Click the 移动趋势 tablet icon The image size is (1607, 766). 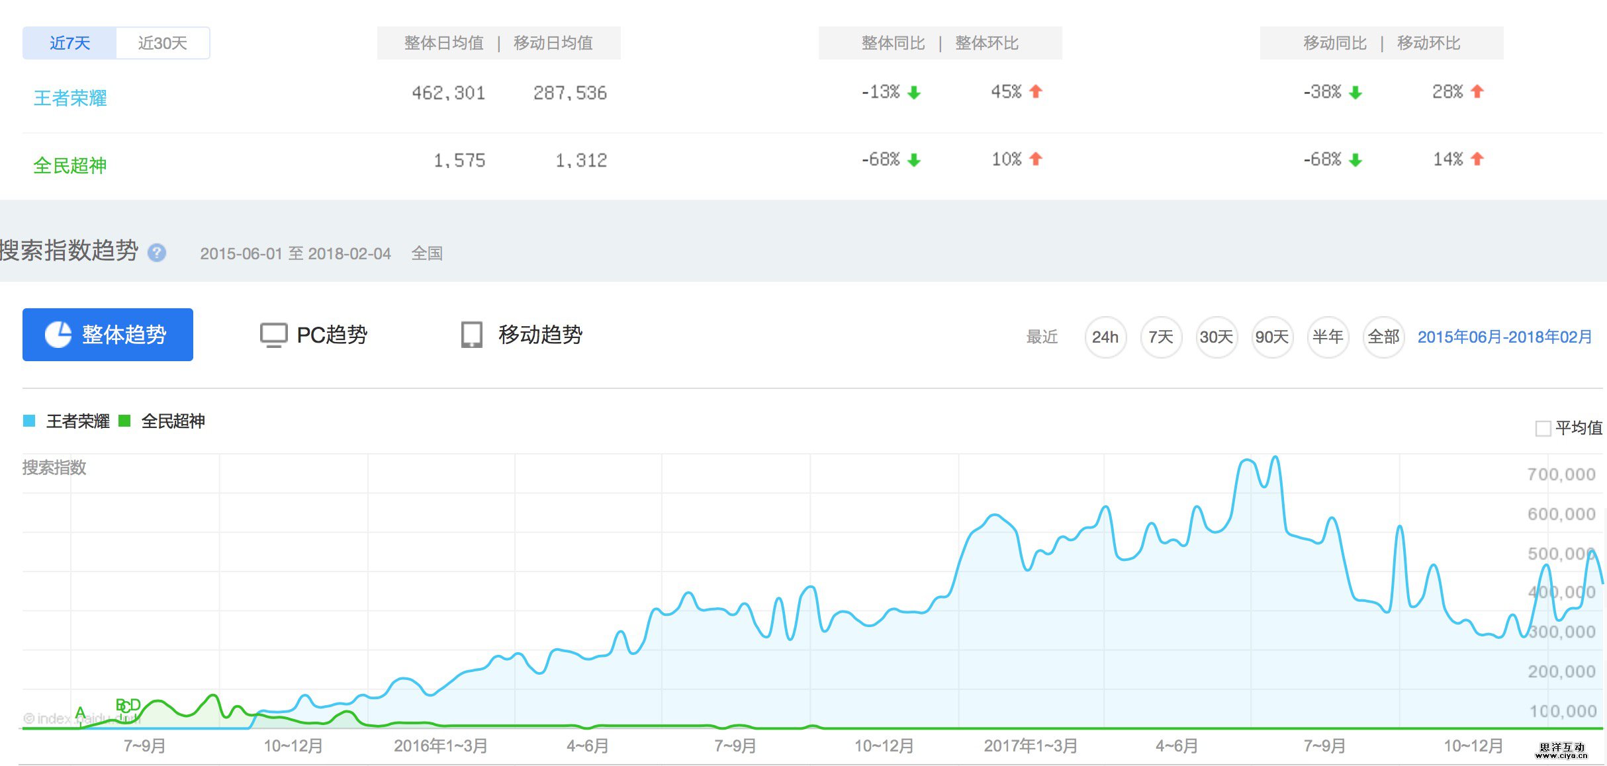coord(471,335)
